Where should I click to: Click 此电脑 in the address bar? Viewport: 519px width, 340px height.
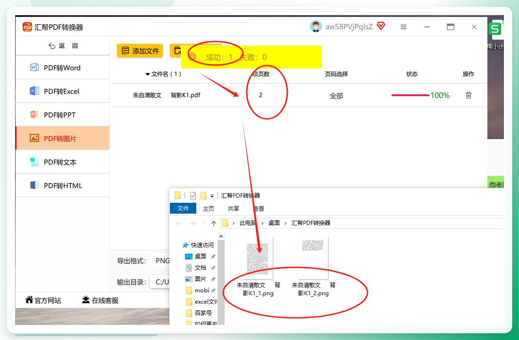coord(248,223)
